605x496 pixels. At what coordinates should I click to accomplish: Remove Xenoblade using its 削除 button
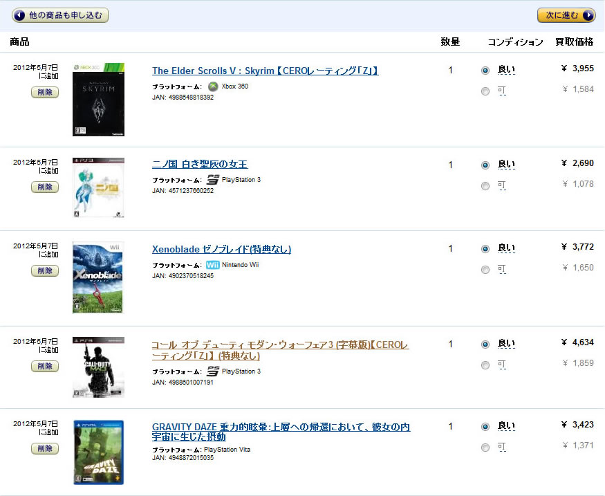coord(45,271)
